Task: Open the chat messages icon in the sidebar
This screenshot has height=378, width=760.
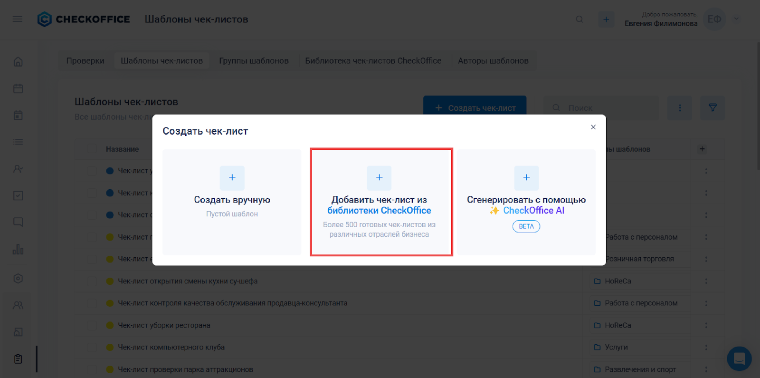Action: pos(18,222)
